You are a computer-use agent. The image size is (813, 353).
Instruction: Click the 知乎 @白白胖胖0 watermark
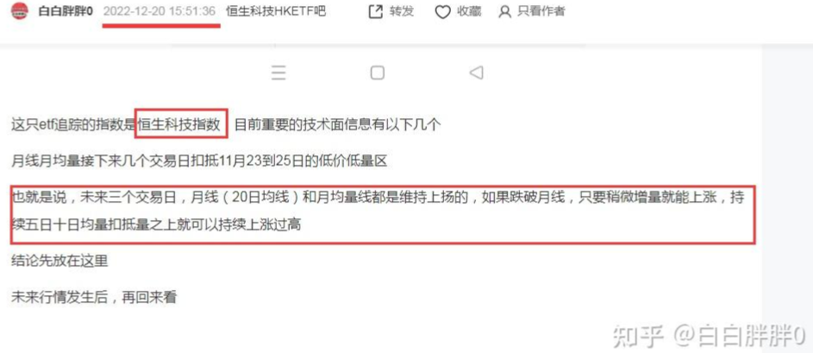(x=709, y=337)
